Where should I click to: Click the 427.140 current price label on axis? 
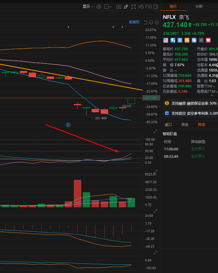click(151, 98)
